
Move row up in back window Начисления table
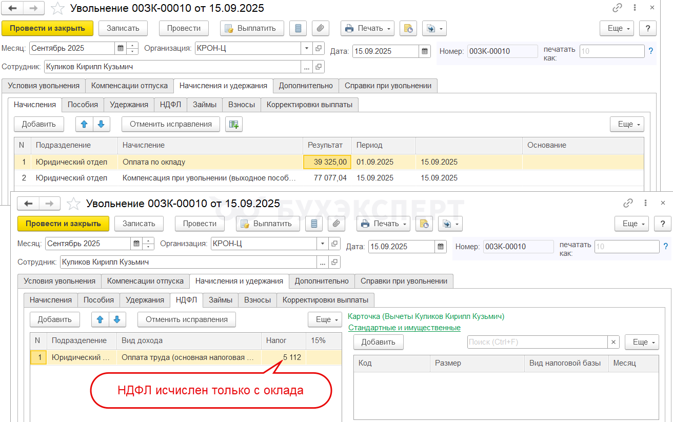point(84,124)
